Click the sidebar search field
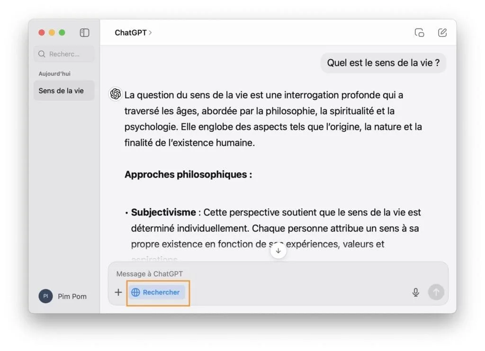This screenshot has width=485, height=351. [64, 54]
